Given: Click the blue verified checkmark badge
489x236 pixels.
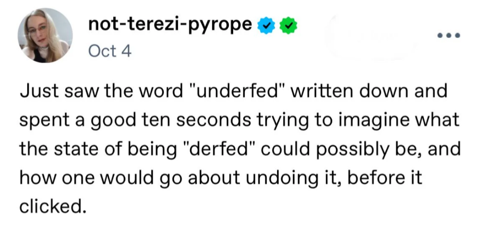Looking at the screenshot, I should 266,26.
